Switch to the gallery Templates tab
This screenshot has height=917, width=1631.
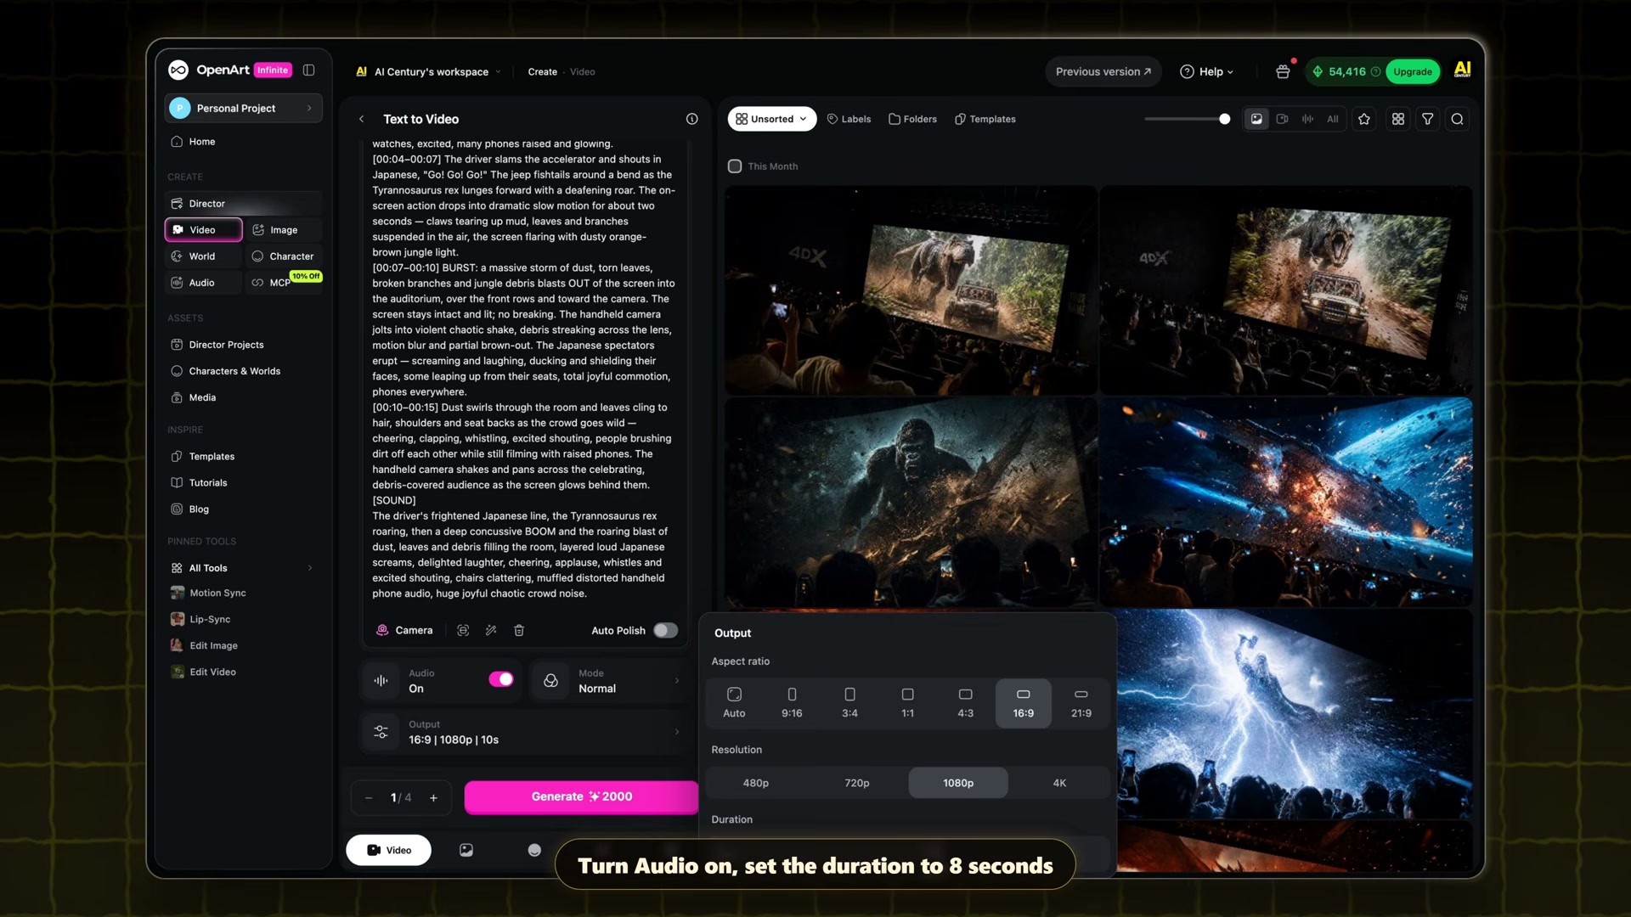point(985,119)
